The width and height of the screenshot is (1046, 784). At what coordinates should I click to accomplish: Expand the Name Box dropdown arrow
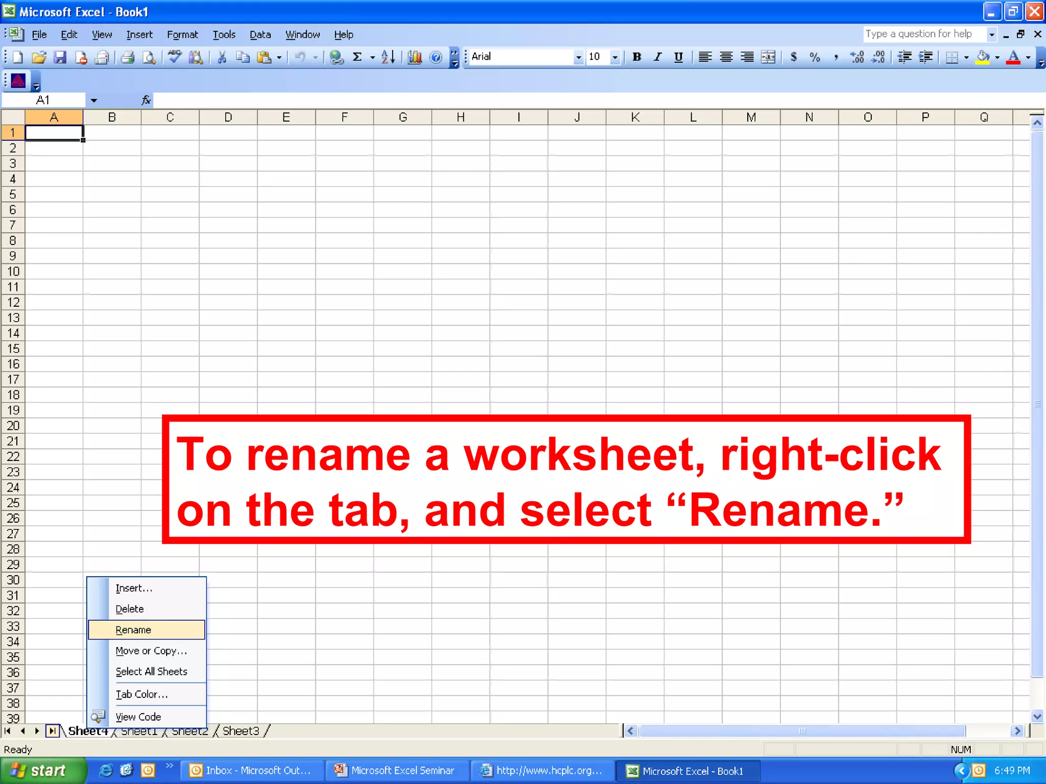pos(93,100)
